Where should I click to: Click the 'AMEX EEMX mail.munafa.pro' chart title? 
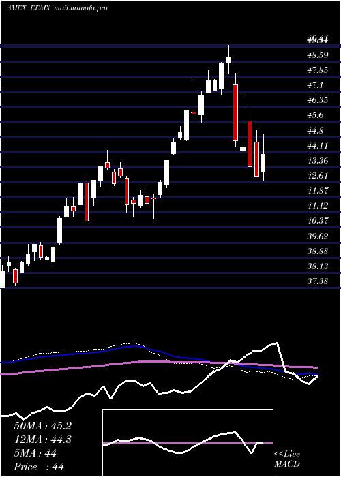pos(57,8)
